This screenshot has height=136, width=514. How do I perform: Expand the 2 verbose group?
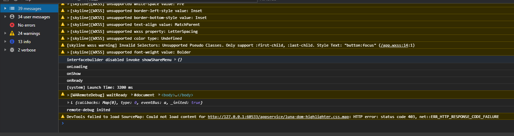[x=5, y=50]
